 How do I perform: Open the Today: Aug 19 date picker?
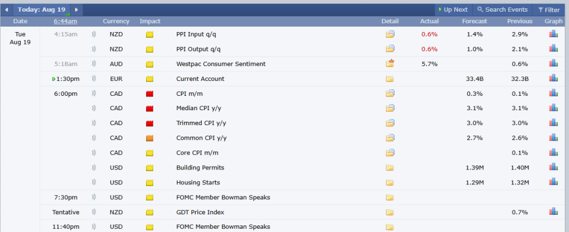coord(42,9)
